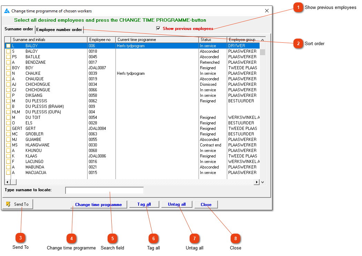Select the CHAUQUE employee row

pos(132,79)
